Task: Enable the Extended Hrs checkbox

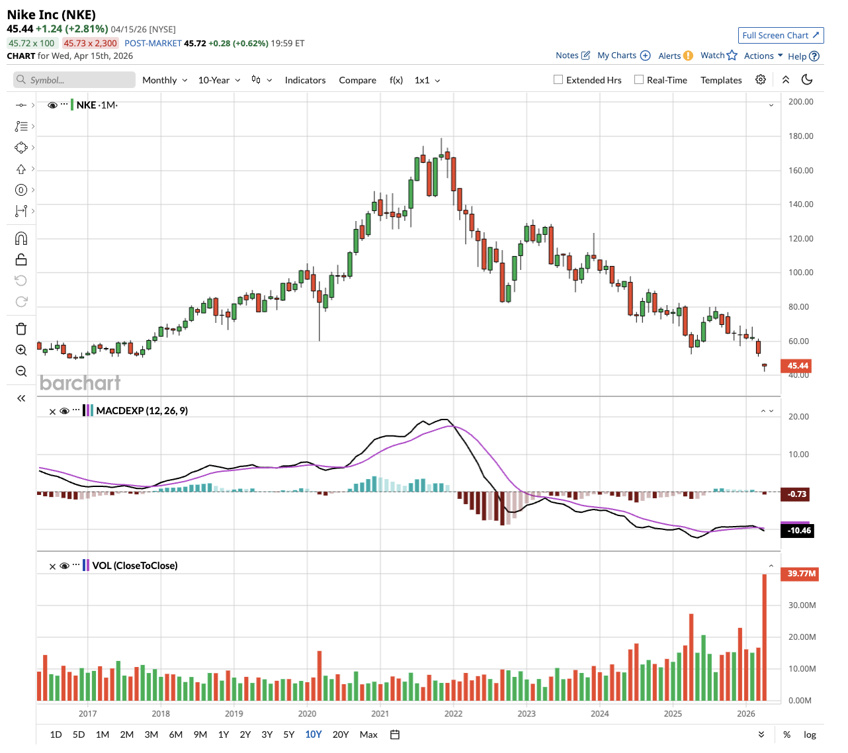Action: click(558, 79)
